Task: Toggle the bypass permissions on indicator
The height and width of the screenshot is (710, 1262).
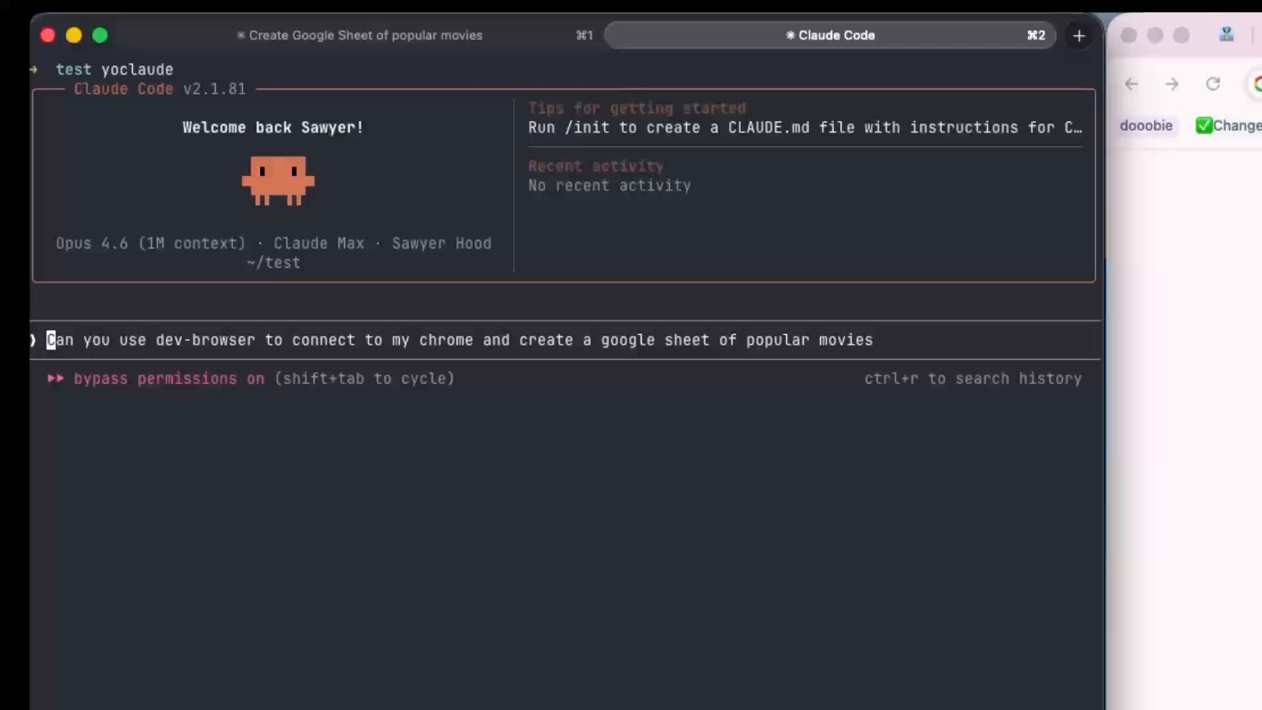Action: click(169, 379)
